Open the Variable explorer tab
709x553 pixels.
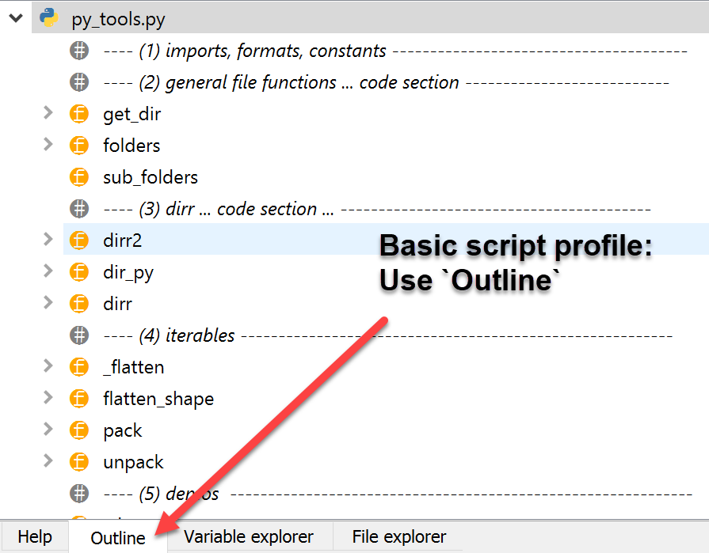pos(249,536)
